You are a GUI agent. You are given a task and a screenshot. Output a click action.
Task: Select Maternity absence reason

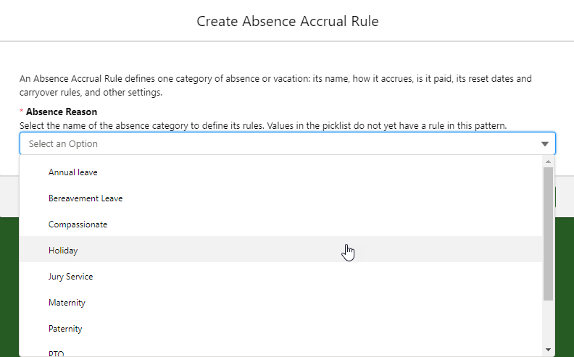67,303
